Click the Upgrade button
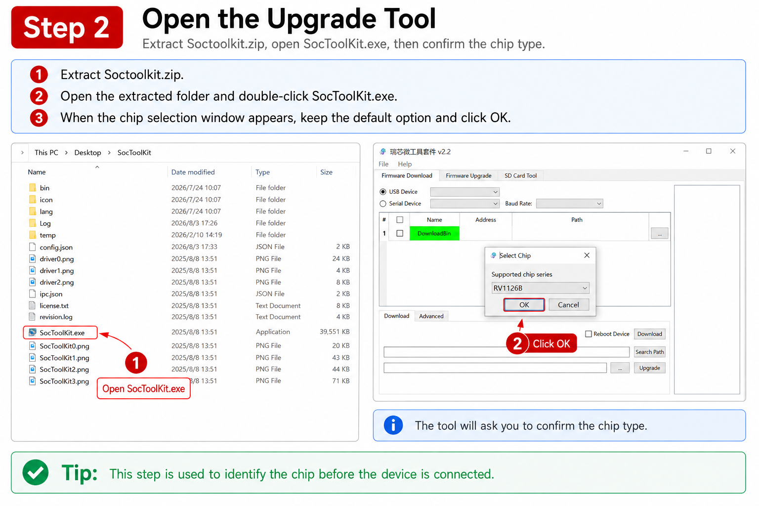 point(649,368)
